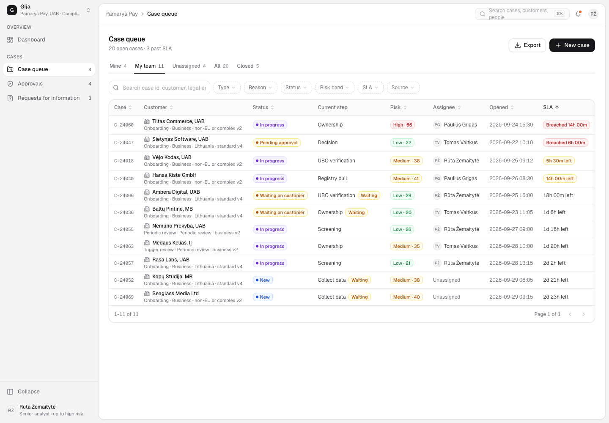The height and width of the screenshot is (423, 609).
Task: Focus the global search cases box
Action: pyautogui.click(x=522, y=14)
